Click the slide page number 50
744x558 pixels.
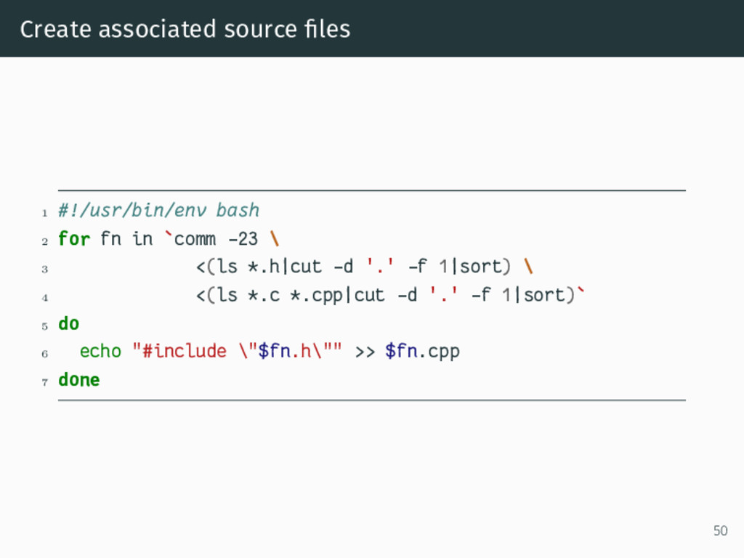[x=720, y=530]
